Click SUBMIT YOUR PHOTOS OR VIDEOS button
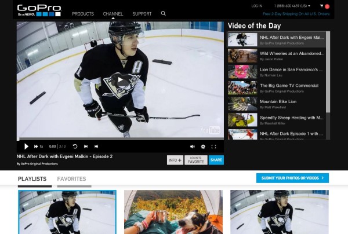348x234 pixels. click(292, 178)
